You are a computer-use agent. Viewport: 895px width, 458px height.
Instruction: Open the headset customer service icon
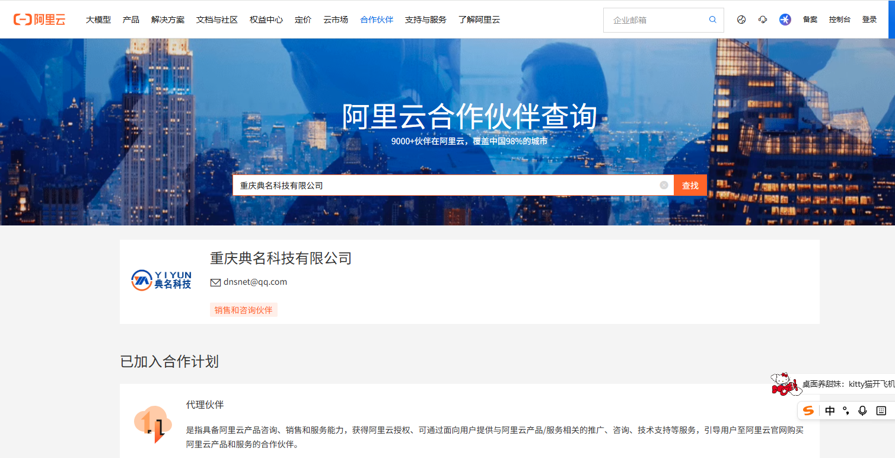[x=763, y=20]
